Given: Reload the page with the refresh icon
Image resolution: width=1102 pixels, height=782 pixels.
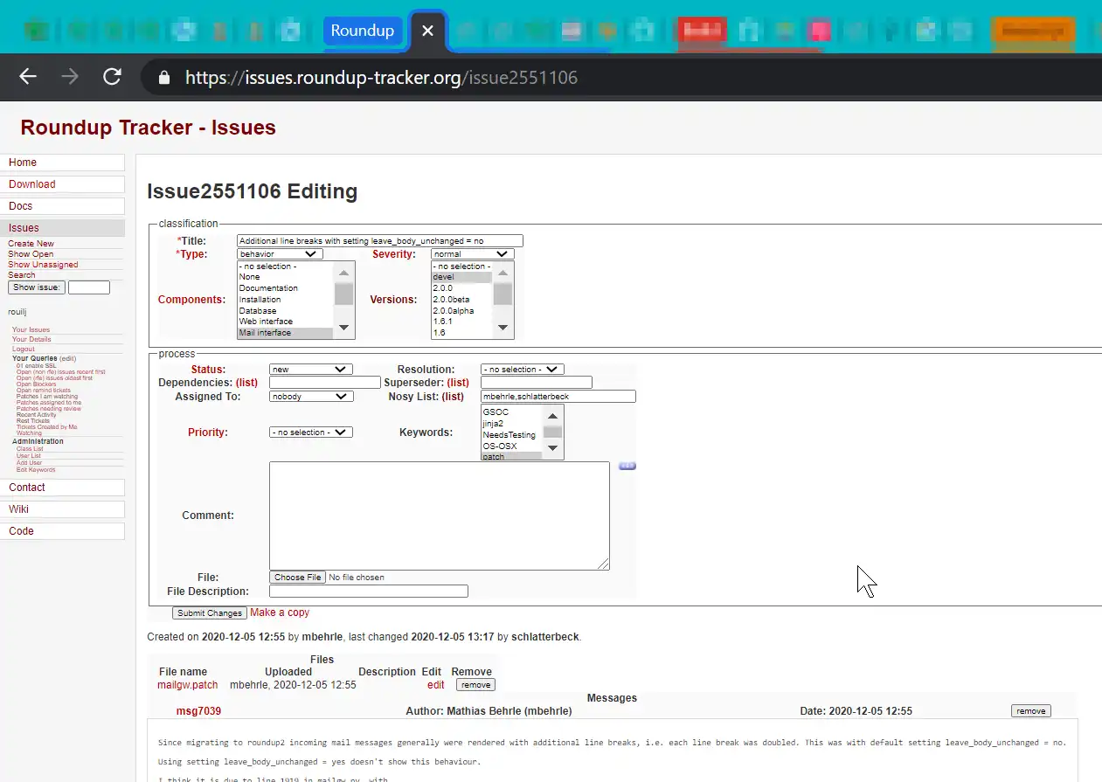Looking at the screenshot, I should click(x=112, y=77).
